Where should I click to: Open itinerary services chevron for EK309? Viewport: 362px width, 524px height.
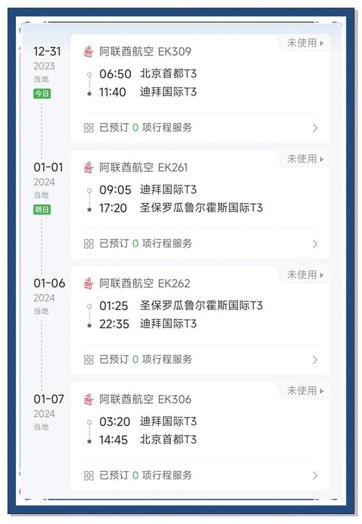[315, 128]
